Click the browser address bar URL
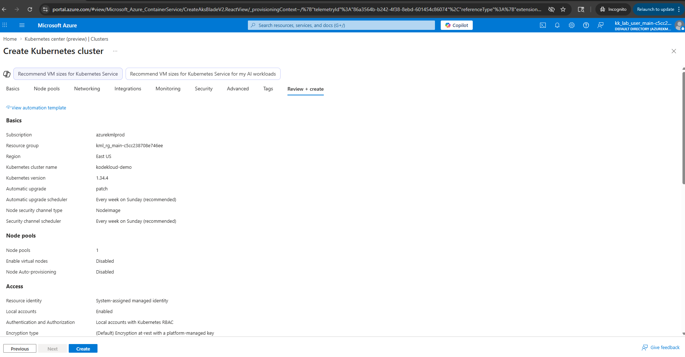This screenshot has height=357, width=685. click(297, 9)
